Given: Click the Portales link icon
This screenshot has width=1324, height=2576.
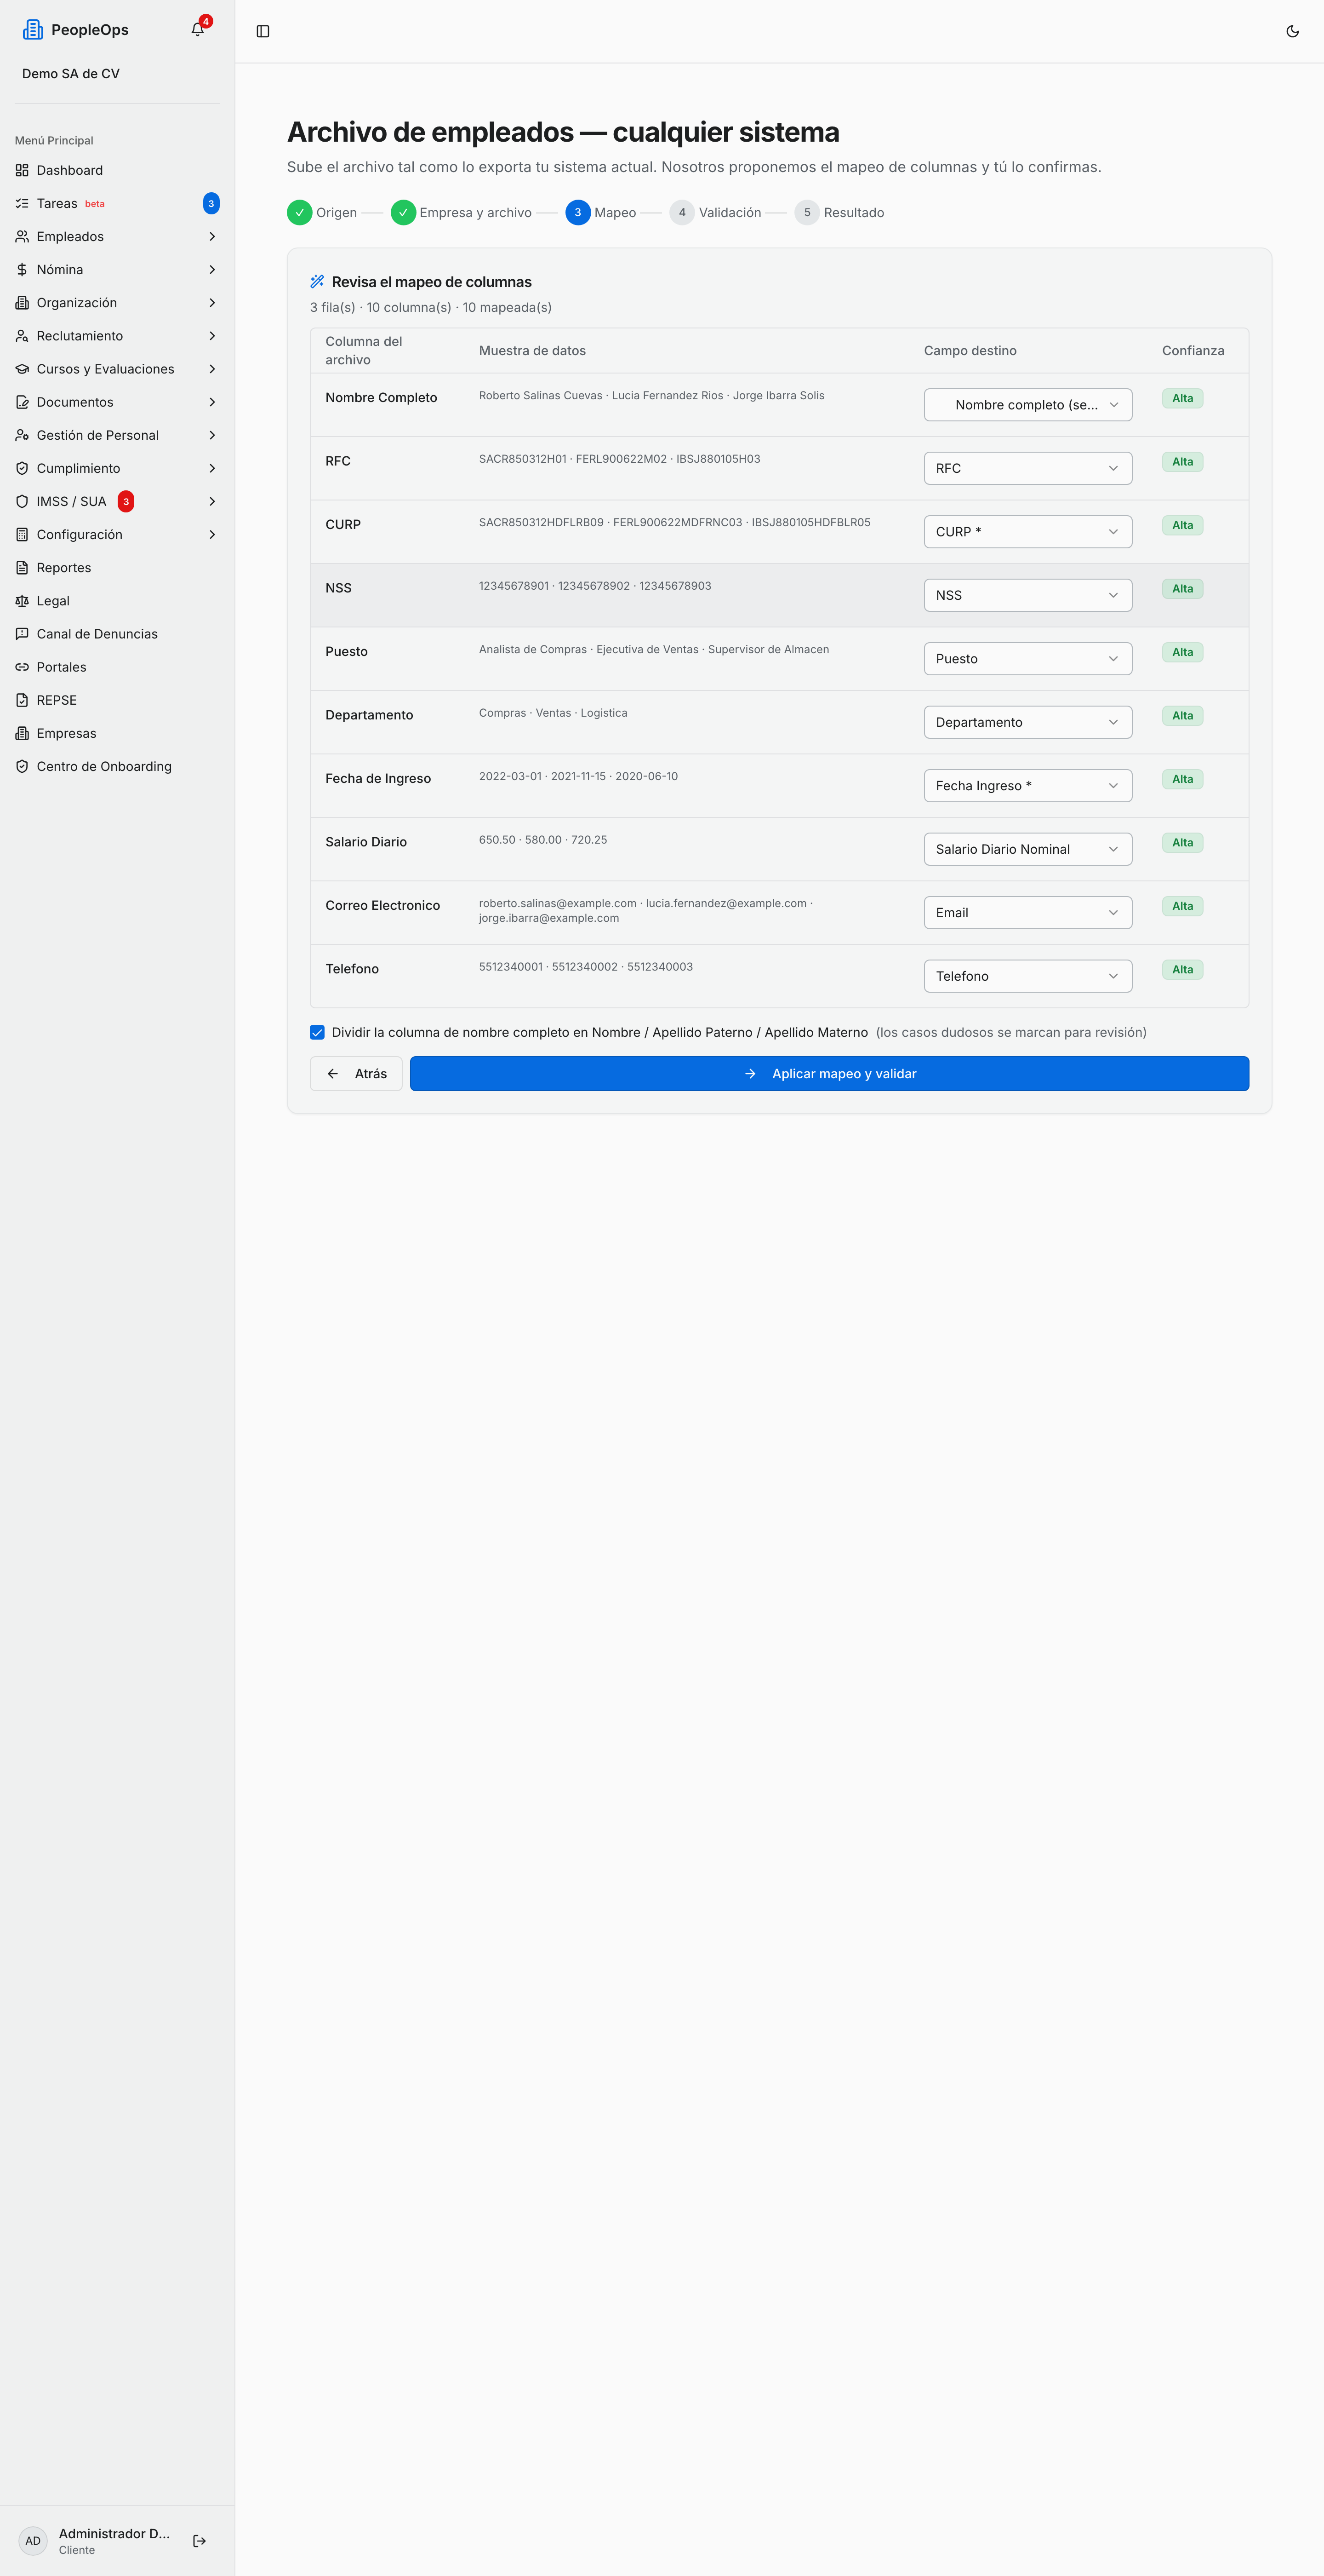Looking at the screenshot, I should [22, 667].
